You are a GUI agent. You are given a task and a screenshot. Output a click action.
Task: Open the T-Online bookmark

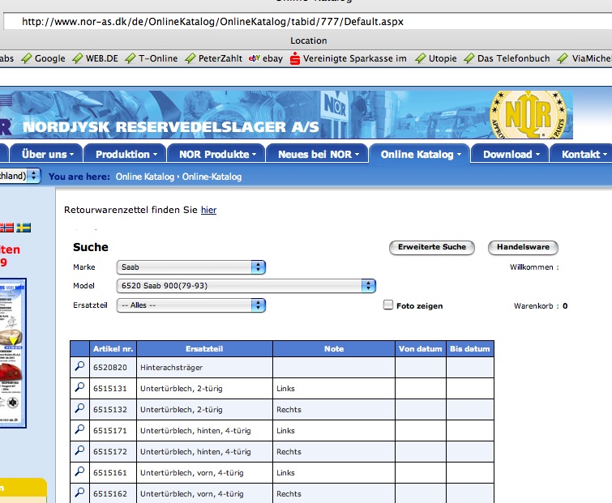pos(152,58)
